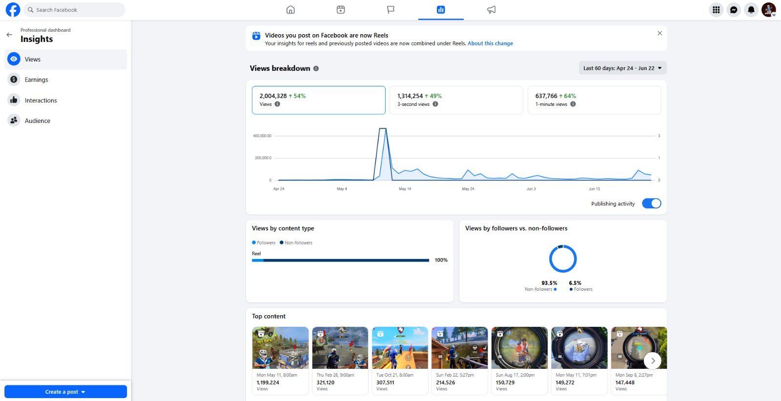Open the Pages flag icon
The height and width of the screenshot is (401, 781).
coord(391,10)
